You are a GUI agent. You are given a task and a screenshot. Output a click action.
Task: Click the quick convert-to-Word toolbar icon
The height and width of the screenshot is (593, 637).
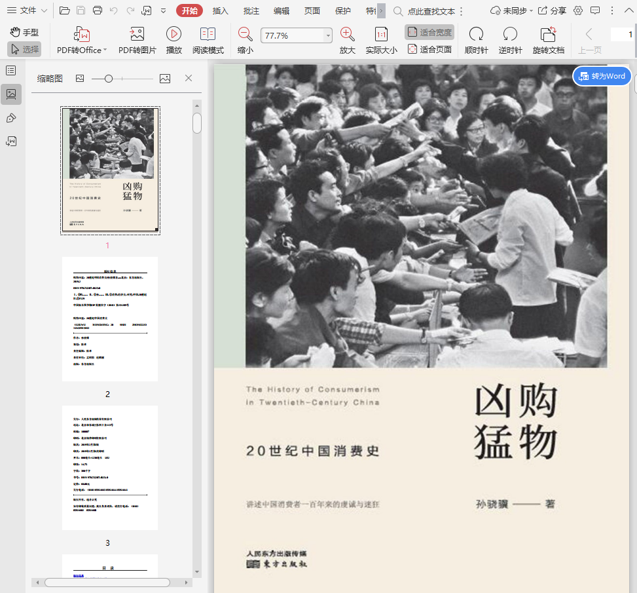click(146, 10)
